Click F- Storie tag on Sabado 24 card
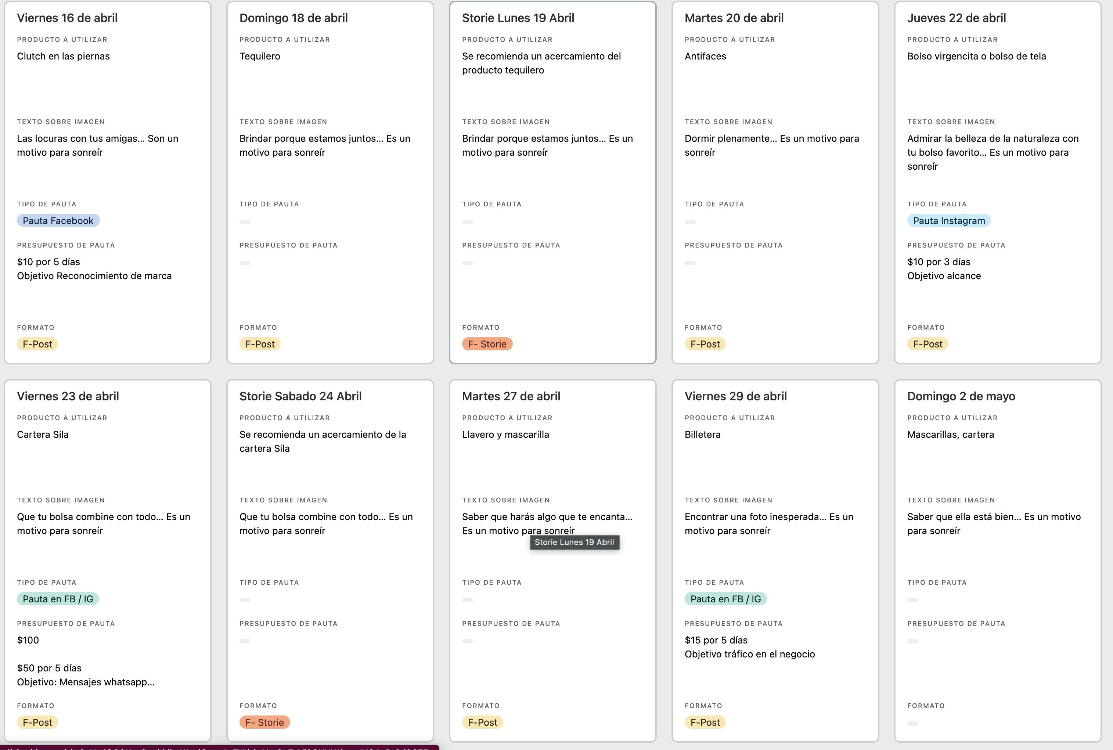Image resolution: width=1113 pixels, height=750 pixels. [x=264, y=722]
